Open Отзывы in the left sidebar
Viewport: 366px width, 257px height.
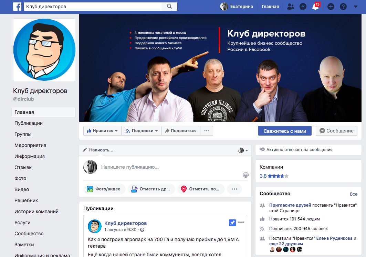coord(23,167)
